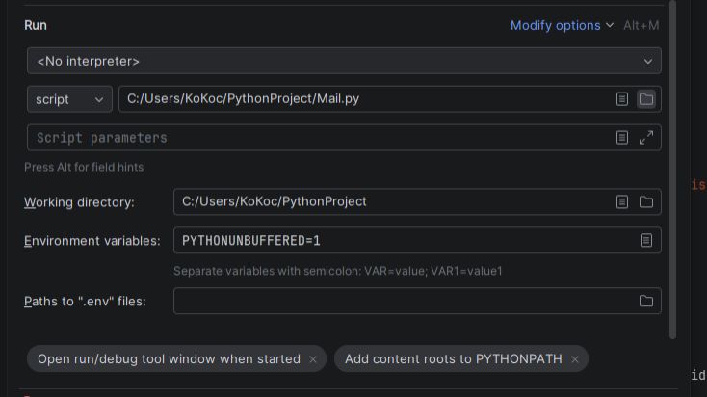Open script path text editor icon

point(622,99)
